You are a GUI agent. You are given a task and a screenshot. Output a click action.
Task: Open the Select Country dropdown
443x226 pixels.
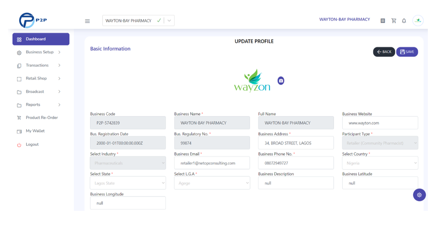380,163
